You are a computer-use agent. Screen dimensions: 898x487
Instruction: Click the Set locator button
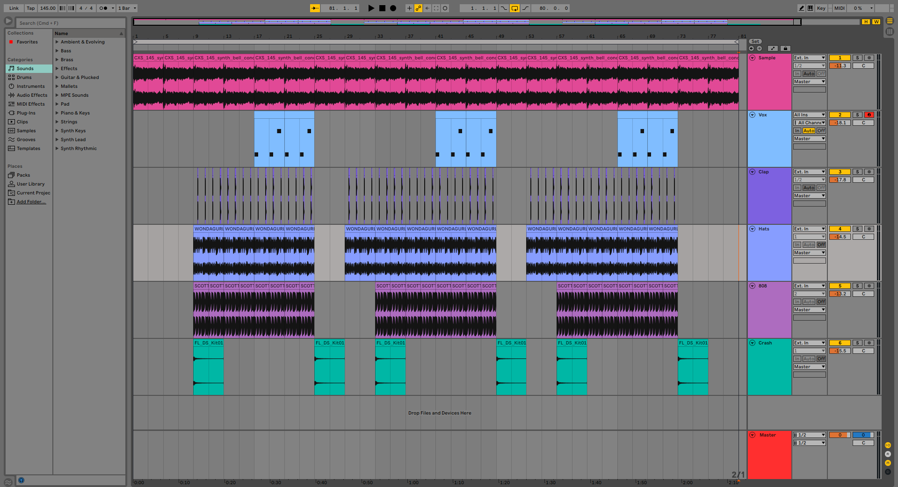[755, 41]
